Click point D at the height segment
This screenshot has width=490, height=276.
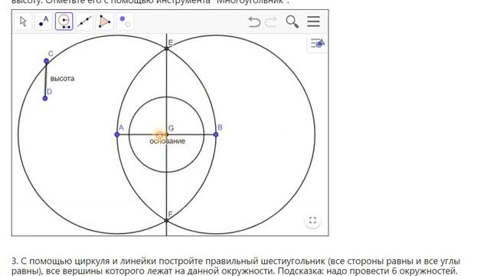(x=45, y=98)
